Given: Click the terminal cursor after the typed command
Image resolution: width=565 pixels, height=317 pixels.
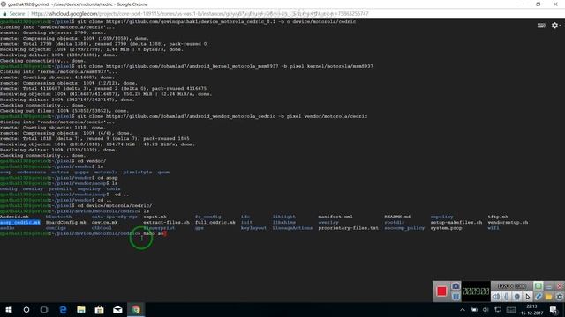Looking at the screenshot, I should point(165,233).
